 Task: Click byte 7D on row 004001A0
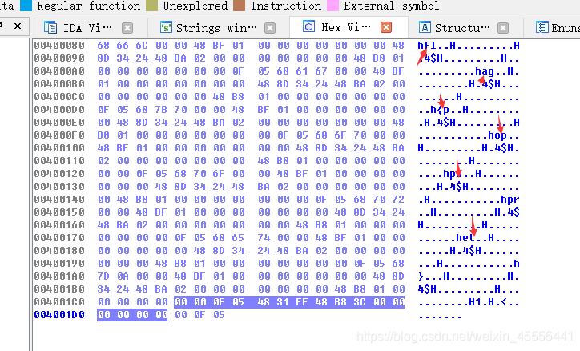coord(103,276)
